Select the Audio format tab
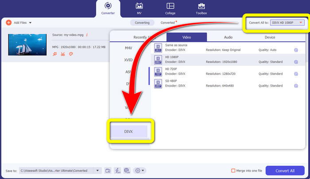 (x=228, y=37)
